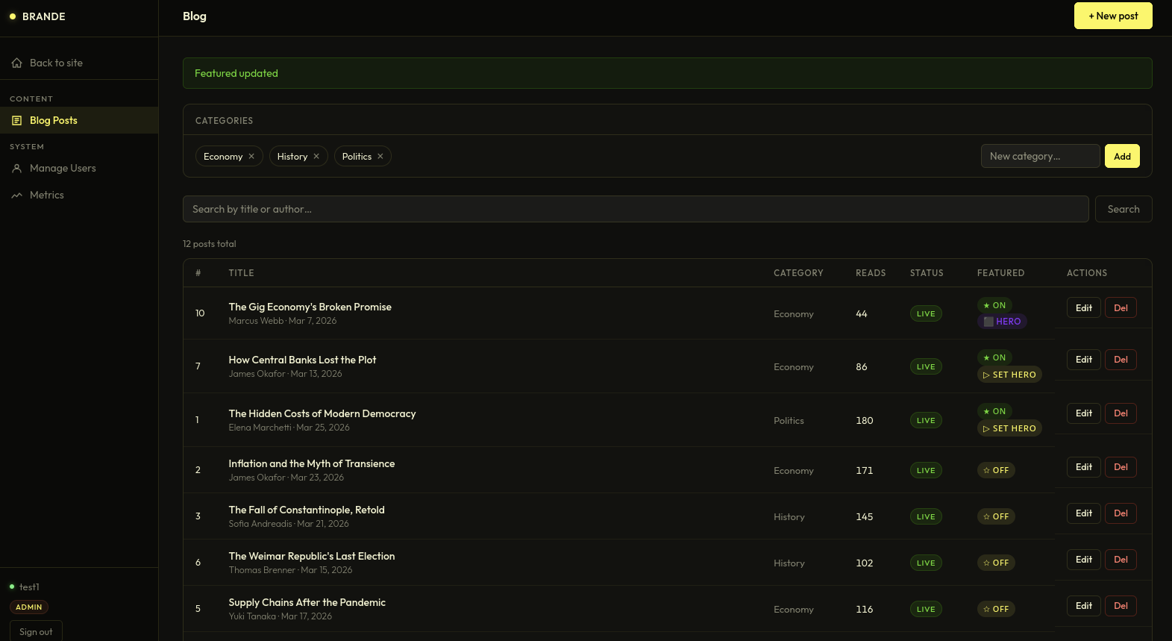1172x641 pixels.
Task: Delete Supply Chains After the Pandemic post
Action: click(1120, 606)
